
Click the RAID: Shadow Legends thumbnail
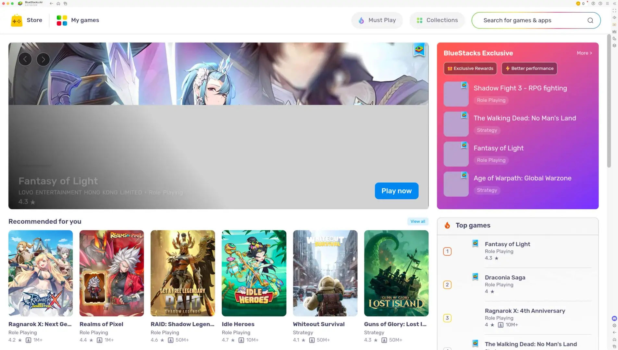click(x=183, y=273)
